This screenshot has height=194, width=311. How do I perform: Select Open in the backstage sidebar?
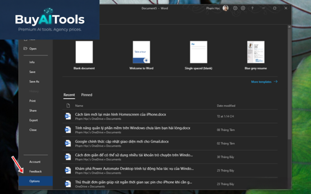click(33, 48)
